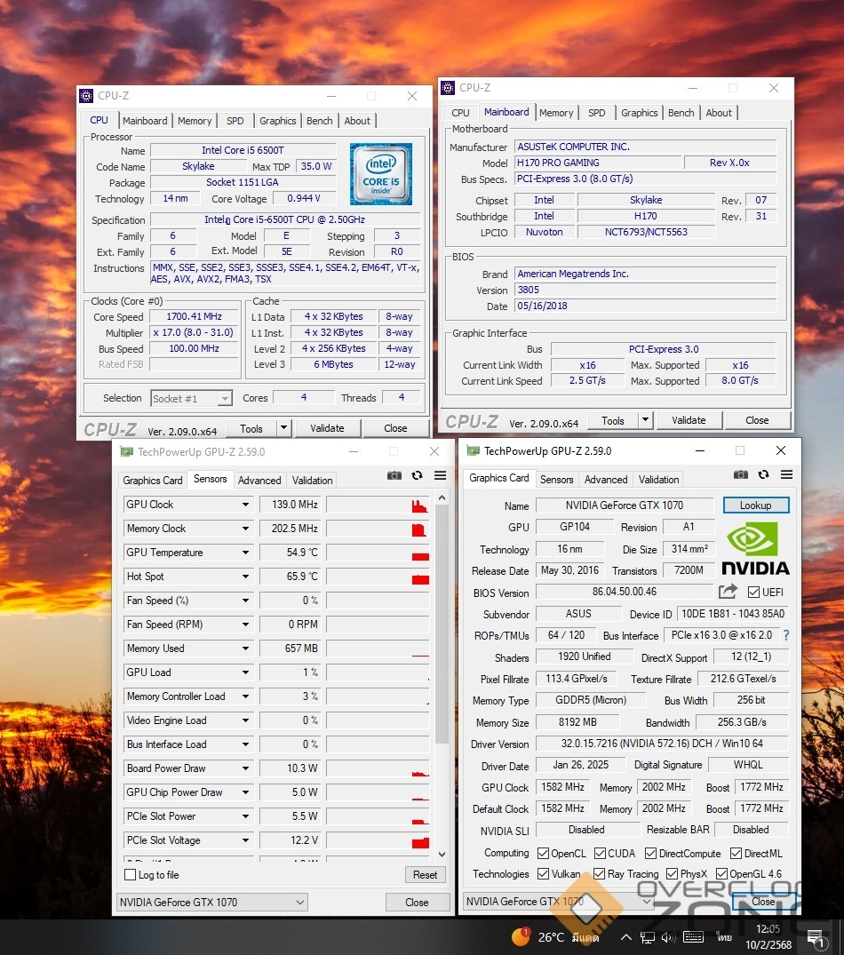Toggle the OpenCL checkbox
Image resolution: width=844 pixels, height=955 pixels.
coord(543,854)
